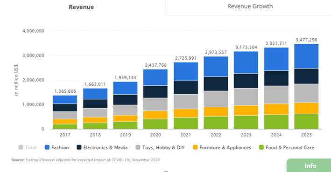
Task: Click the 2020 Food & Personal Care segment
Action: point(155,124)
